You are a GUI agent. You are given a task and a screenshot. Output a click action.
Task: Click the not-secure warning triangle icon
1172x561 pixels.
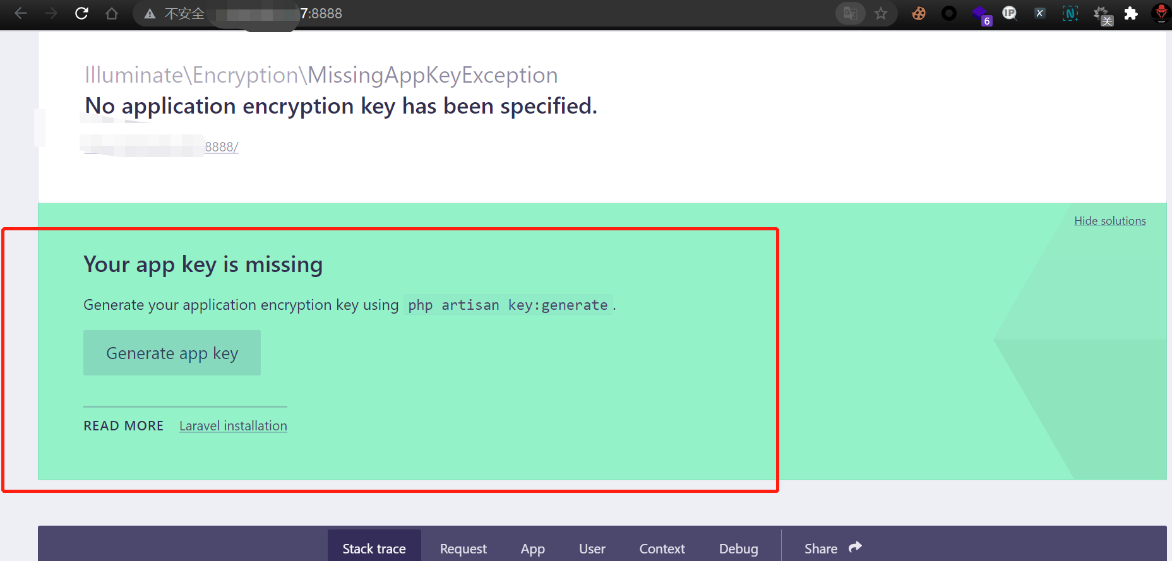[150, 14]
